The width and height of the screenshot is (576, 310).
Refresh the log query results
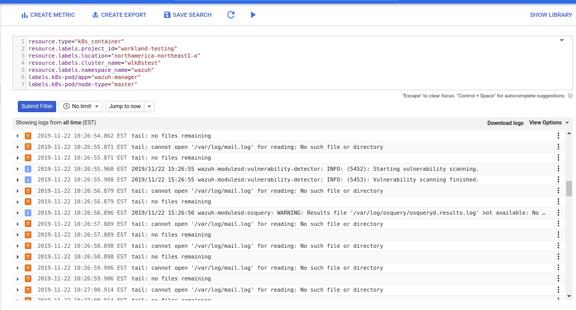point(231,15)
